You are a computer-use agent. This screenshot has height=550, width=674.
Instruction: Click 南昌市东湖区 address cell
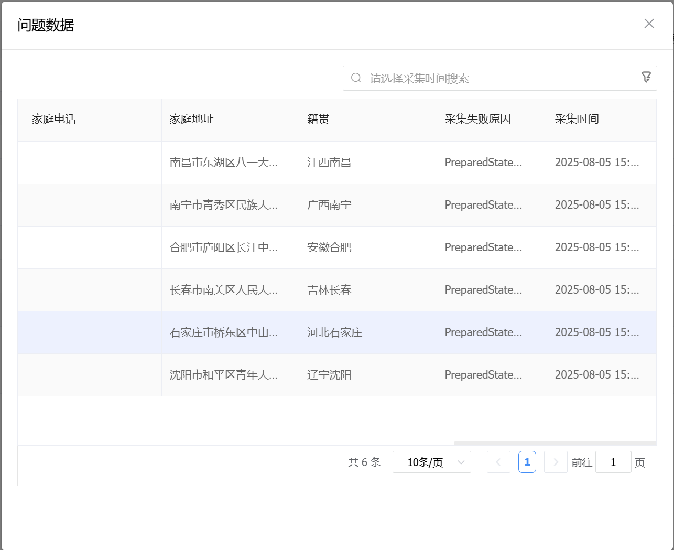pos(223,163)
